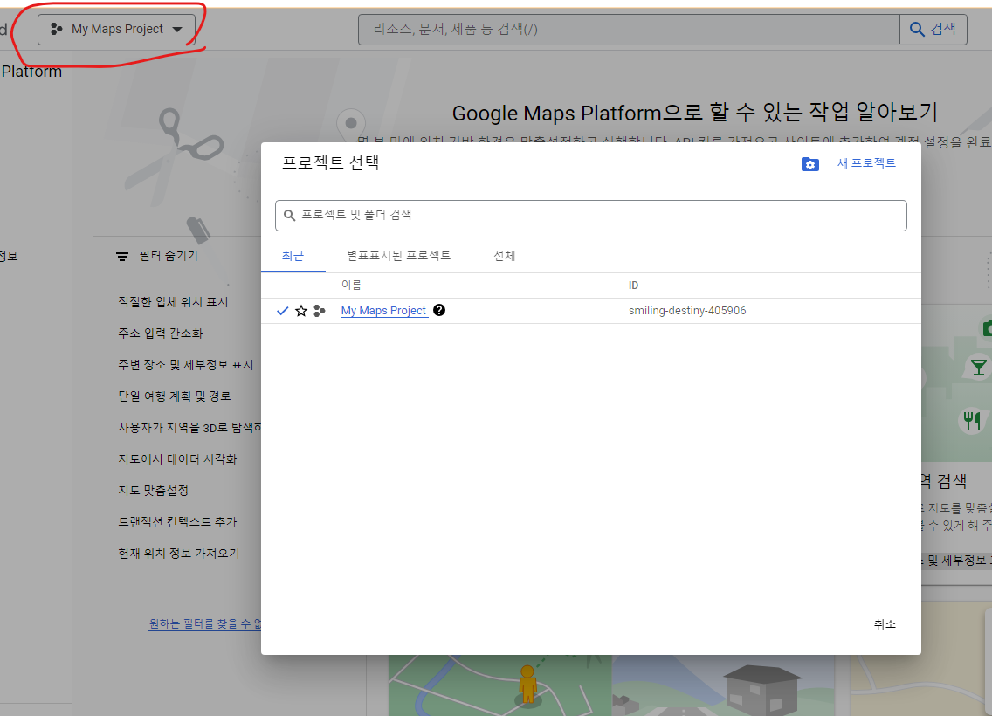Switch to the 최근 tab
Image resolution: width=992 pixels, height=716 pixels.
point(293,256)
